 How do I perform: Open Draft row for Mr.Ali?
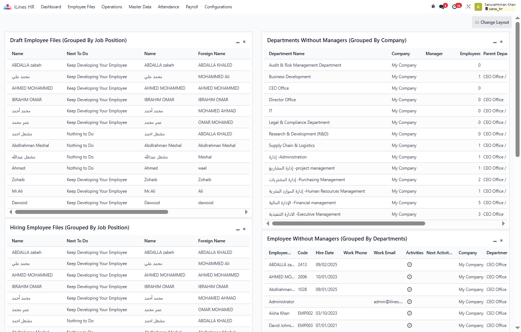pyautogui.click(x=129, y=191)
